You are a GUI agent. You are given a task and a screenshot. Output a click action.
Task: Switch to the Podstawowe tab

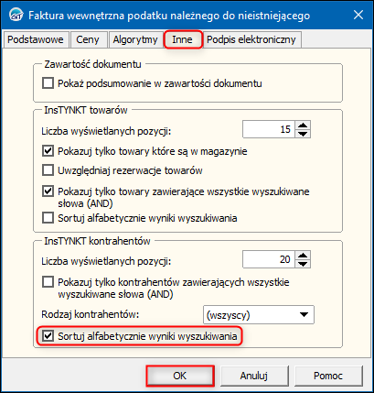(x=36, y=39)
